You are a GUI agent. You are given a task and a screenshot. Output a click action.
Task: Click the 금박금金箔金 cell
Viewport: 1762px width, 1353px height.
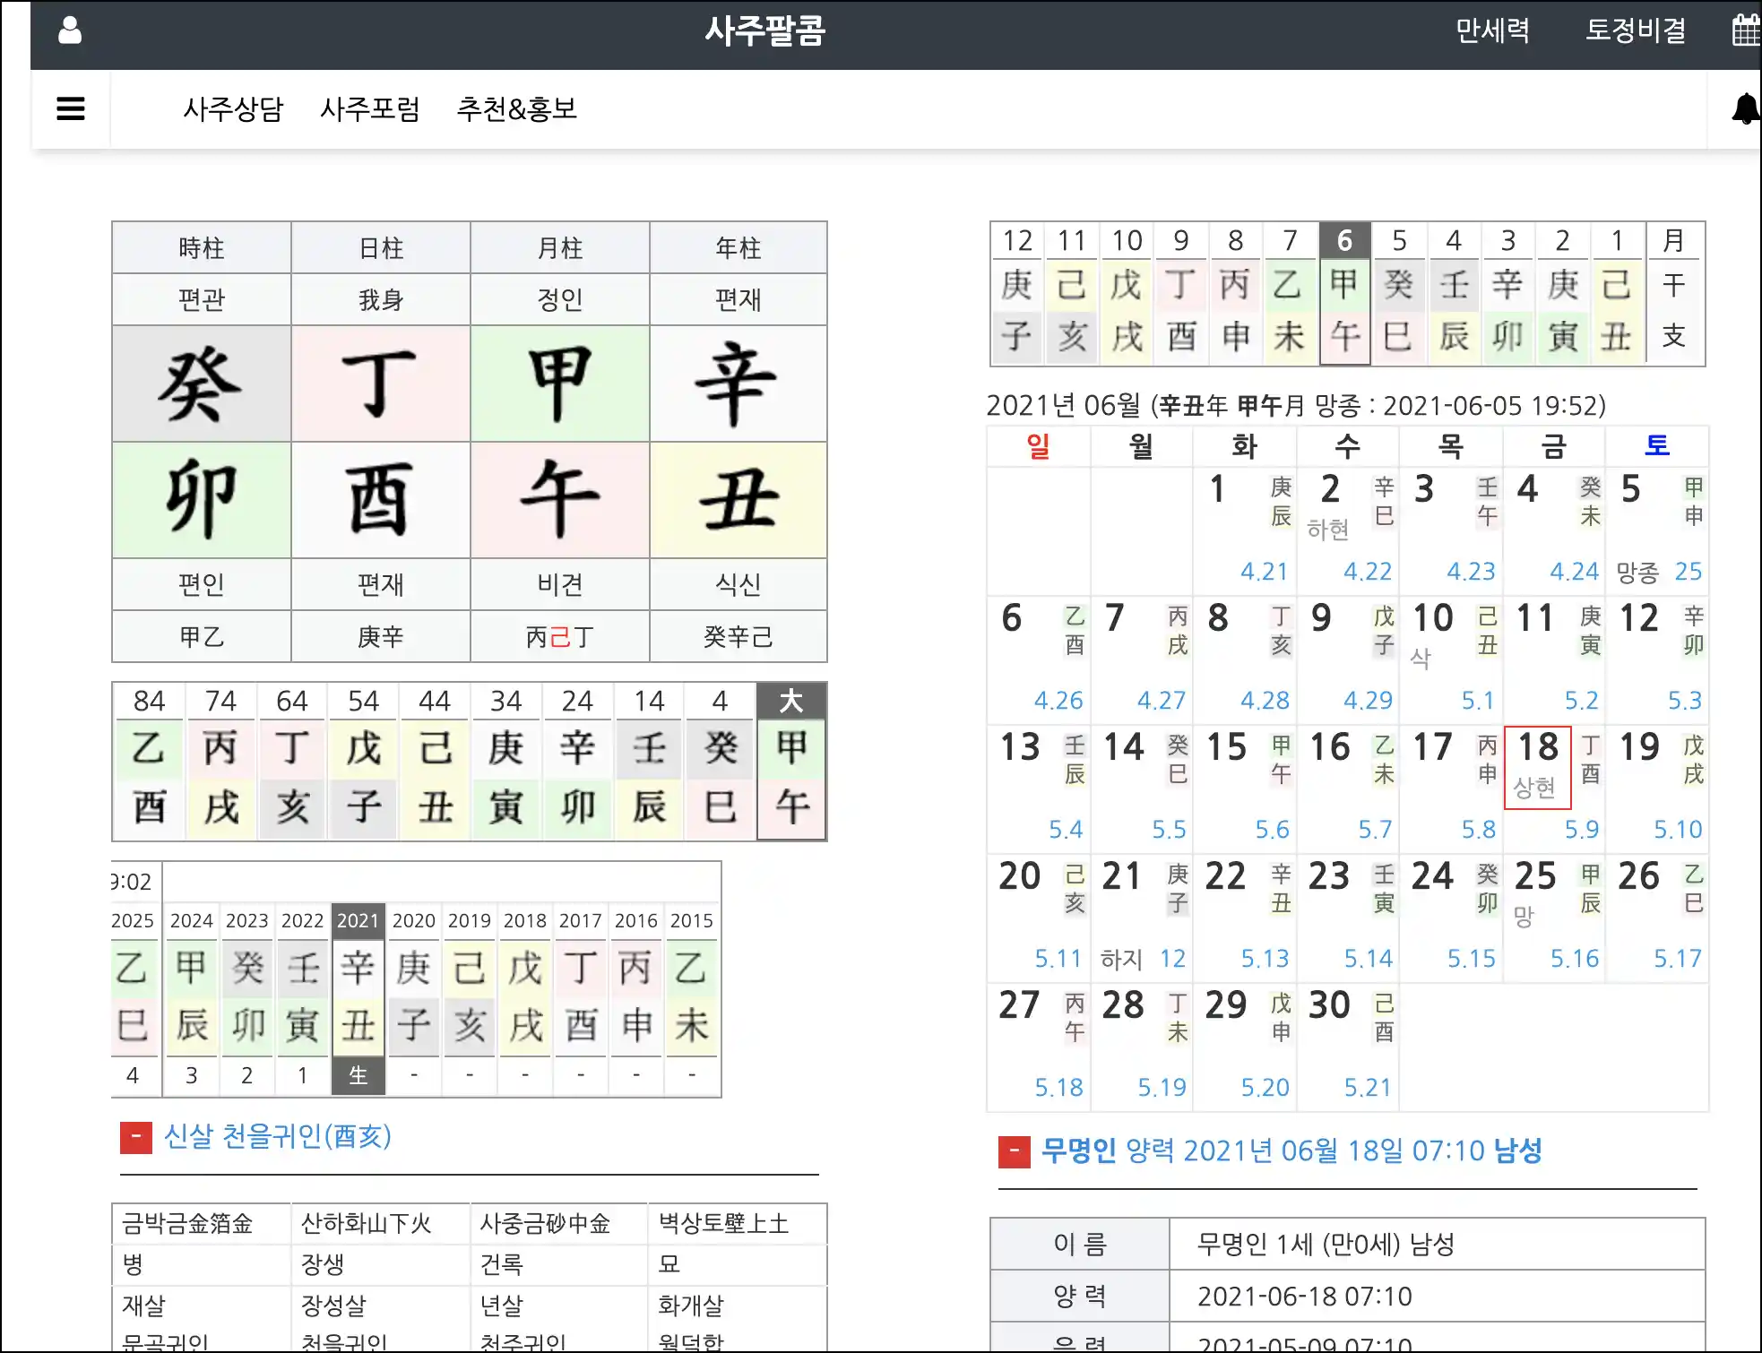(x=201, y=1224)
